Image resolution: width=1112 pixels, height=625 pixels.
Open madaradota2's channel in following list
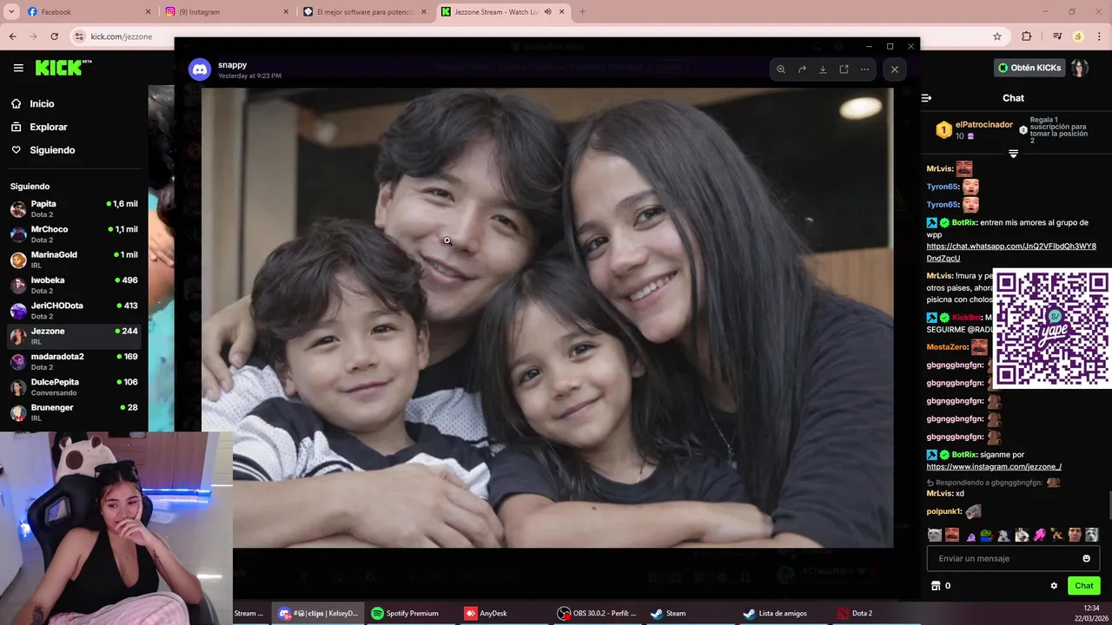[x=74, y=362]
